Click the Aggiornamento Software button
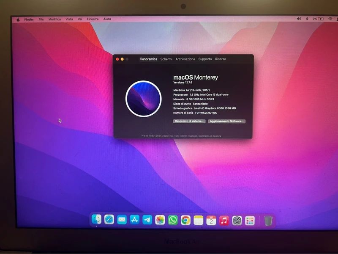The height and width of the screenshot is (254, 338). pyautogui.click(x=226, y=121)
